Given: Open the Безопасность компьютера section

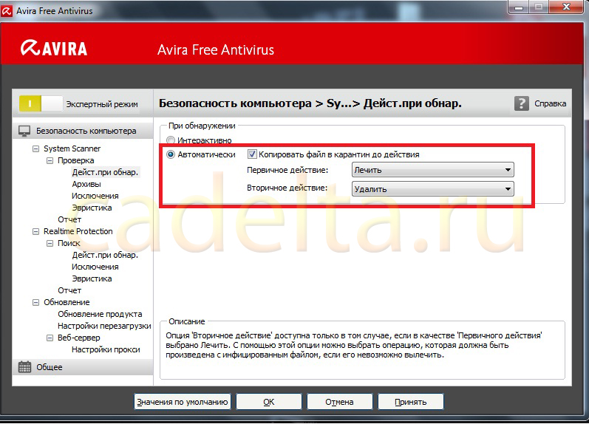Looking at the screenshot, I should (x=83, y=131).
